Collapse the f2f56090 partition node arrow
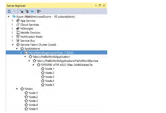Screen dimensions: 166x113 [33, 65]
